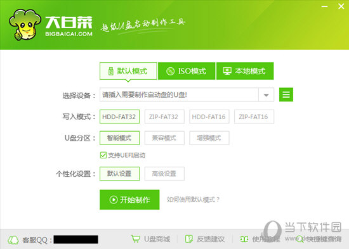Minimize the 大白菜 window
Screen dimensions: 349x249
pos(324,6)
